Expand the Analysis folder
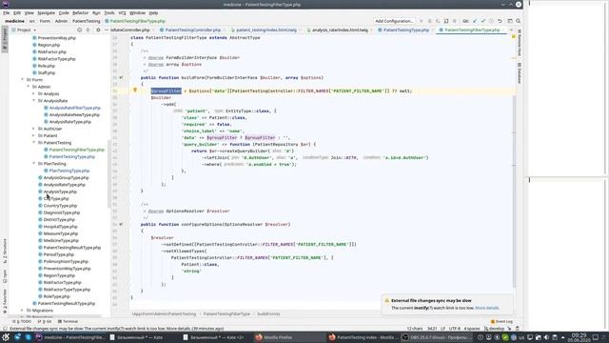Image resolution: width=609 pixels, height=343 pixels. tap(34, 93)
